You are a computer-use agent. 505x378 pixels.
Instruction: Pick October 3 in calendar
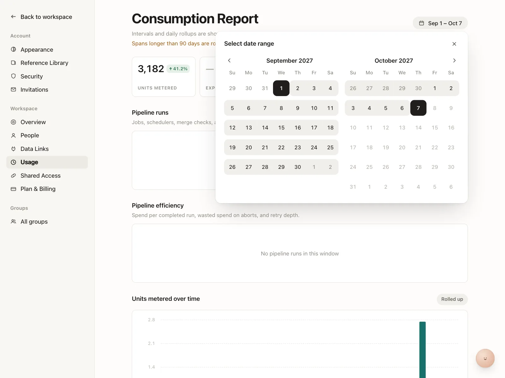353,108
